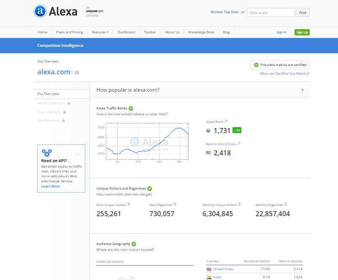Viewport: 338px width, 280px height.
Task: Expand the Features dropdown menu
Action: pos(100,32)
